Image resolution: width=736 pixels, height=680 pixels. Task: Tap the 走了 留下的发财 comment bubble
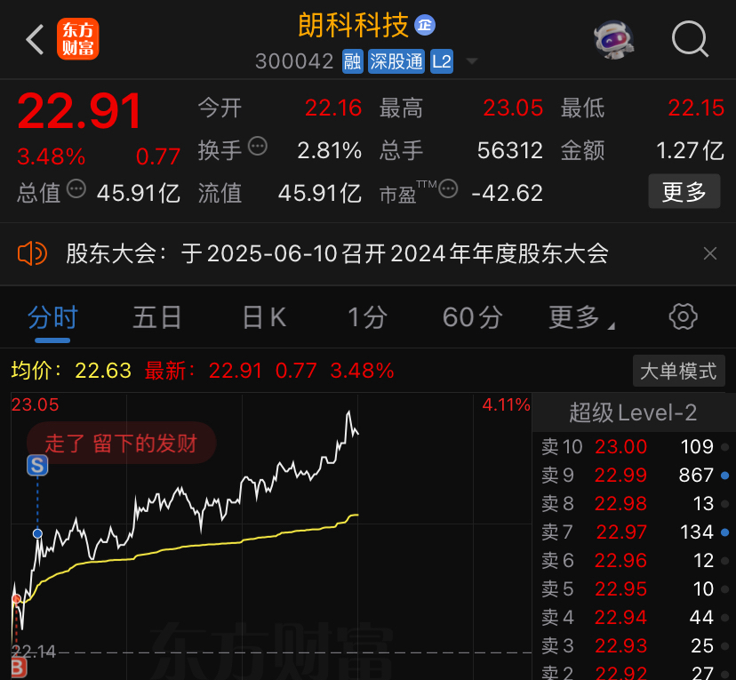pyautogui.click(x=121, y=443)
